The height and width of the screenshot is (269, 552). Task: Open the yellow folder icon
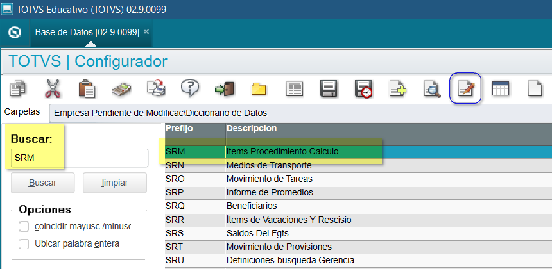259,89
